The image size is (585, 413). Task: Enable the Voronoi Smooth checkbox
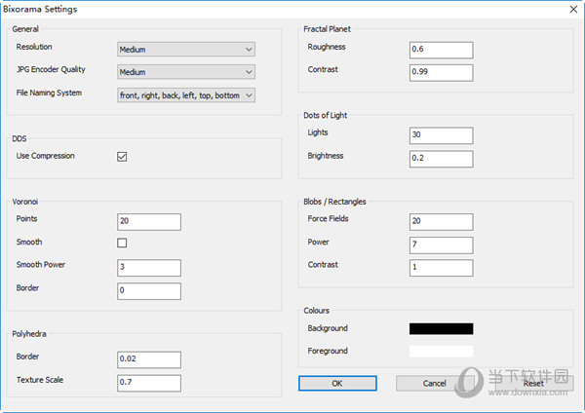[x=122, y=244]
